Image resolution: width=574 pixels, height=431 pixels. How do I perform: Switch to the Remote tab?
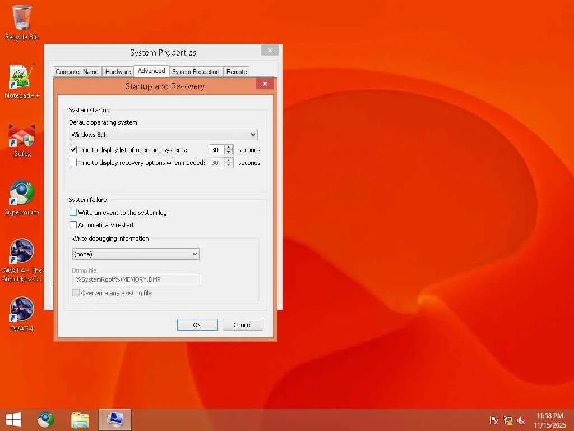237,71
